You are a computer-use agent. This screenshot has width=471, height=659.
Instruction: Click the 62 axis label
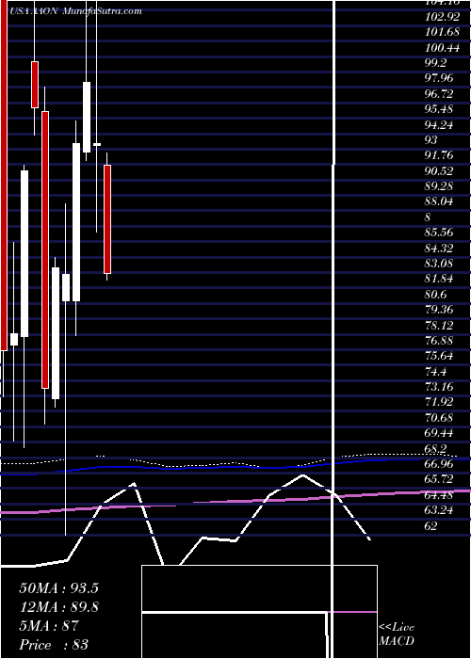click(x=431, y=525)
